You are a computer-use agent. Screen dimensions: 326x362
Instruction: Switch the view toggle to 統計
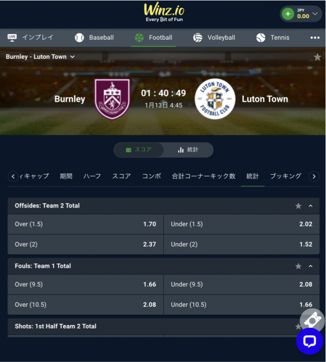[x=188, y=150]
